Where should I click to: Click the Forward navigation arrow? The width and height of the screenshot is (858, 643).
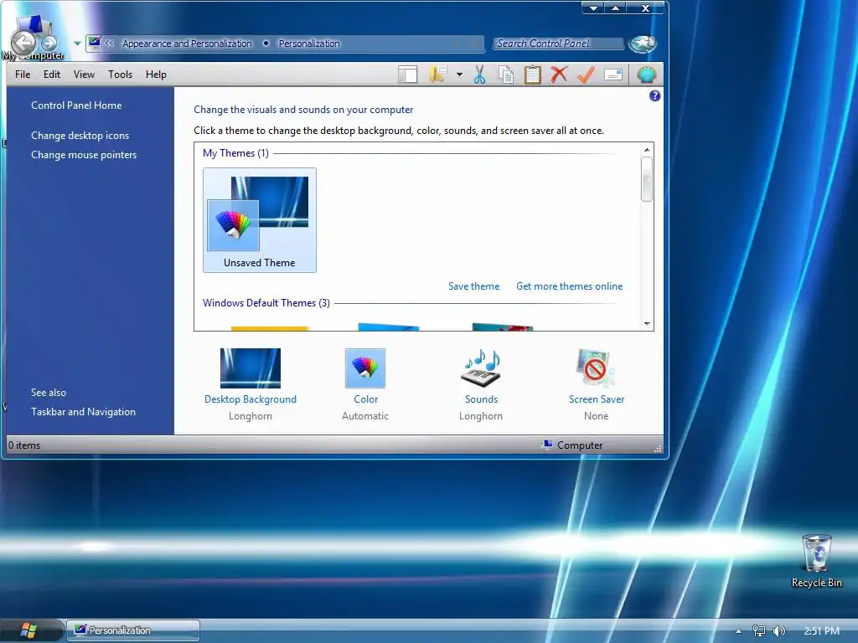coord(49,43)
